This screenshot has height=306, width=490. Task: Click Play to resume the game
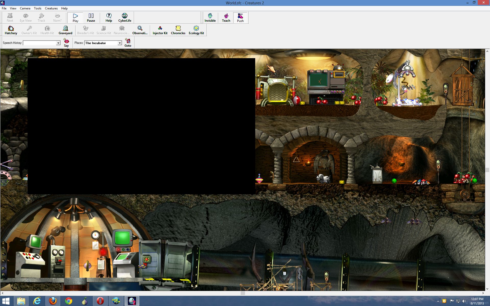click(75, 18)
